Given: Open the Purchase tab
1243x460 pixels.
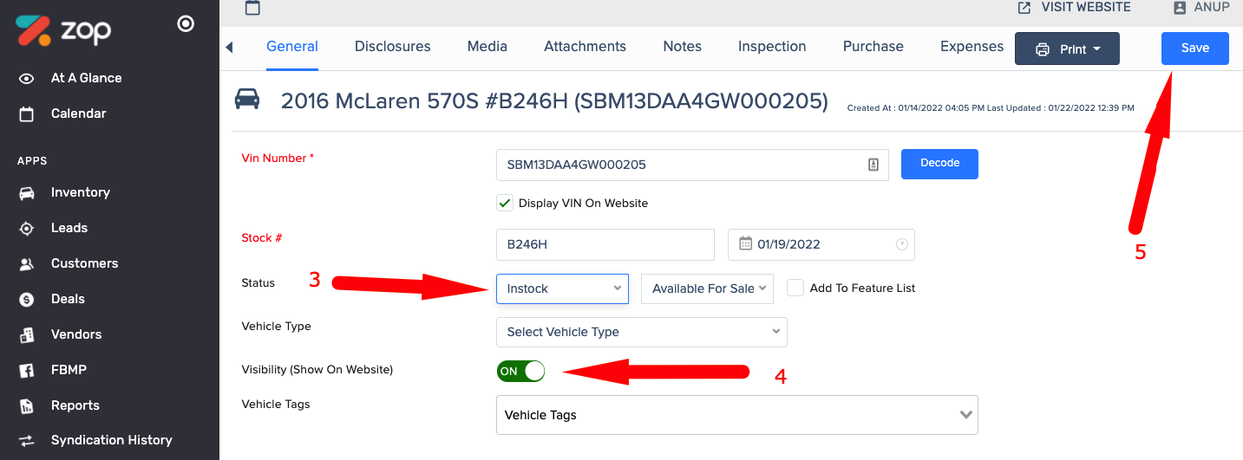Looking at the screenshot, I should point(873,47).
